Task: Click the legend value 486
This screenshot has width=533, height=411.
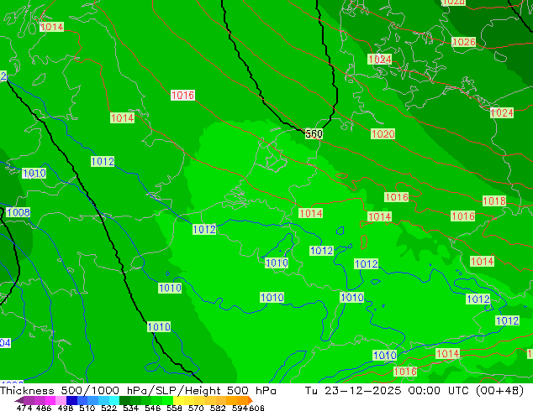Action: [x=44, y=408]
